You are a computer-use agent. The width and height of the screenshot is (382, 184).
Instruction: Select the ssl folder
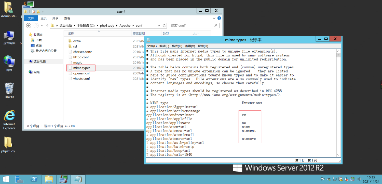tap(75, 46)
